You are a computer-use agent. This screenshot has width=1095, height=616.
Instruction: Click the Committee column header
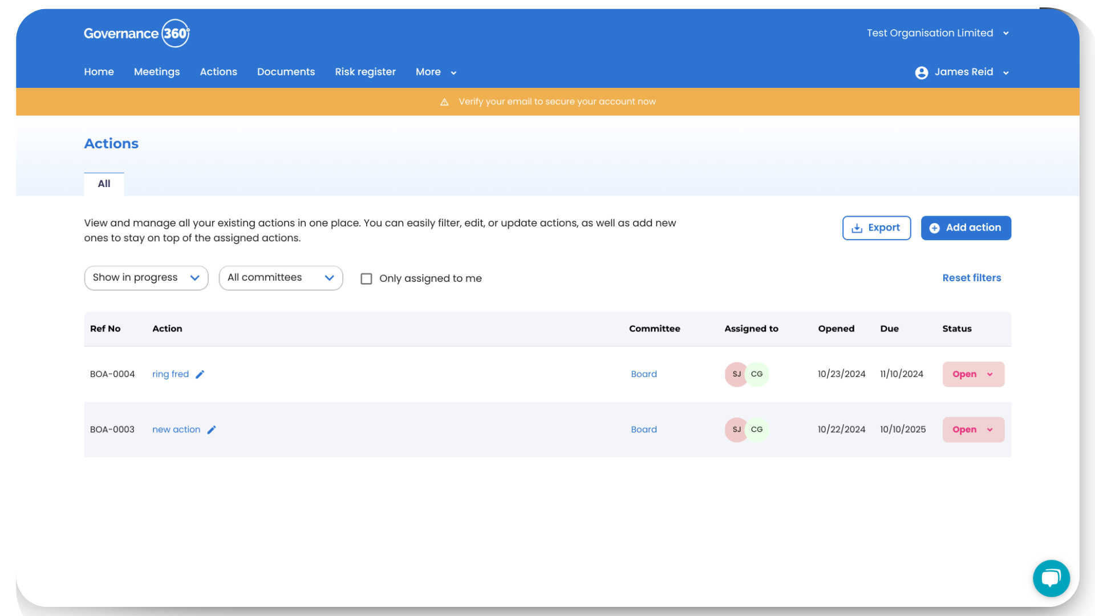[x=655, y=329]
